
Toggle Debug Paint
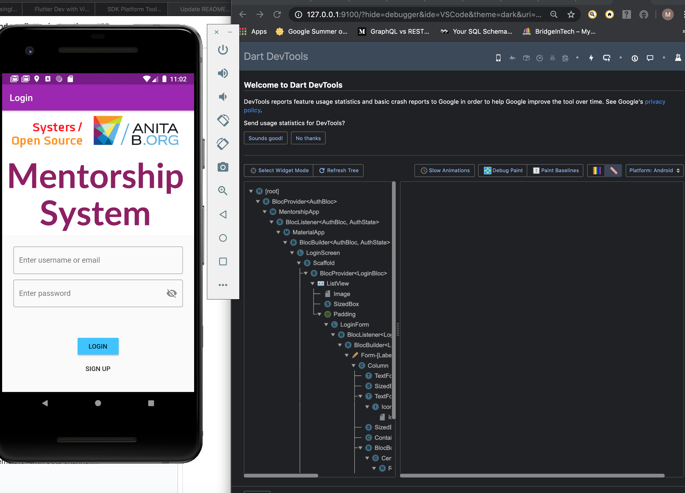503,170
